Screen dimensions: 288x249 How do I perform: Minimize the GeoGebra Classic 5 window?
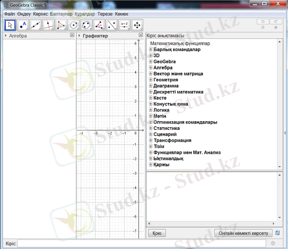tap(255, 3)
